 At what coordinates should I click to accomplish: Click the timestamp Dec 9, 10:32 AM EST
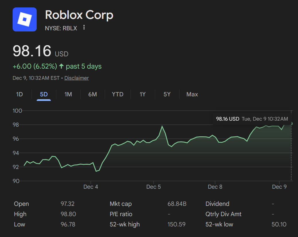[36, 78]
